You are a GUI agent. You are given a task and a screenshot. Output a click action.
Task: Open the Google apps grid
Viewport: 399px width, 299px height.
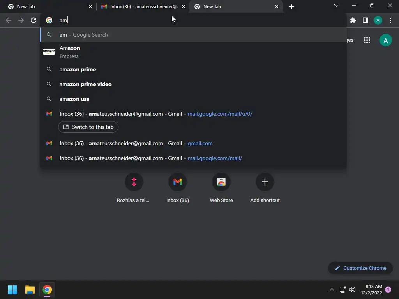tap(367, 40)
